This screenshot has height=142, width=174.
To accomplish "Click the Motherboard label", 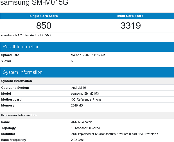I will point(11,99).
